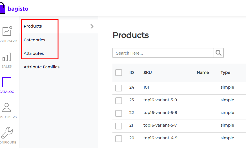Check the box for SKU top16-variant-5-9

tap(119, 100)
